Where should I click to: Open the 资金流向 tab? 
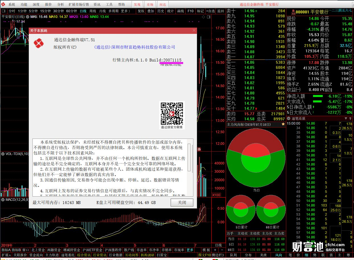click(x=36, y=255)
